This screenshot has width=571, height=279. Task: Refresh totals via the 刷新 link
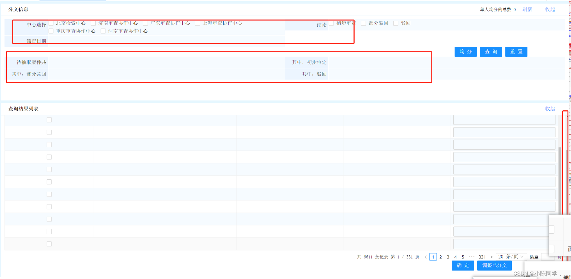(527, 9)
